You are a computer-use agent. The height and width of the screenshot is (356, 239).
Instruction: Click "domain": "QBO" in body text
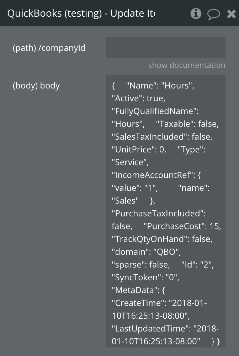(146, 252)
